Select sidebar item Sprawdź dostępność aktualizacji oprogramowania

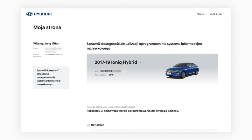(x=51, y=77)
